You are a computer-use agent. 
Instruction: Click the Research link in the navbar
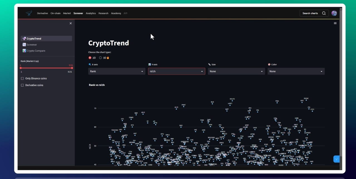pyautogui.click(x=103, y=13)
